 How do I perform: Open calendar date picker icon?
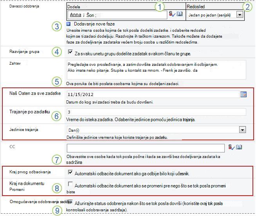coord(243,94)
